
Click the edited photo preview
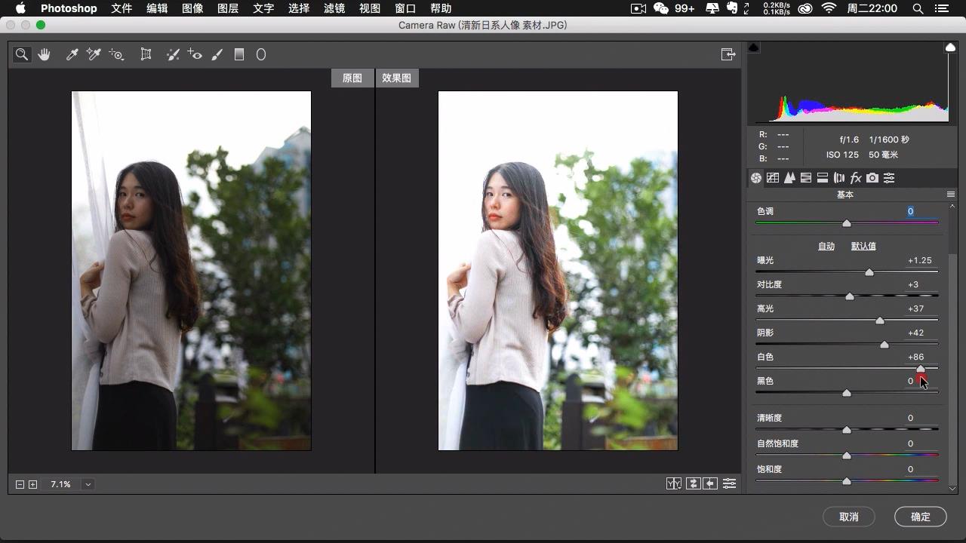[558, 271]
